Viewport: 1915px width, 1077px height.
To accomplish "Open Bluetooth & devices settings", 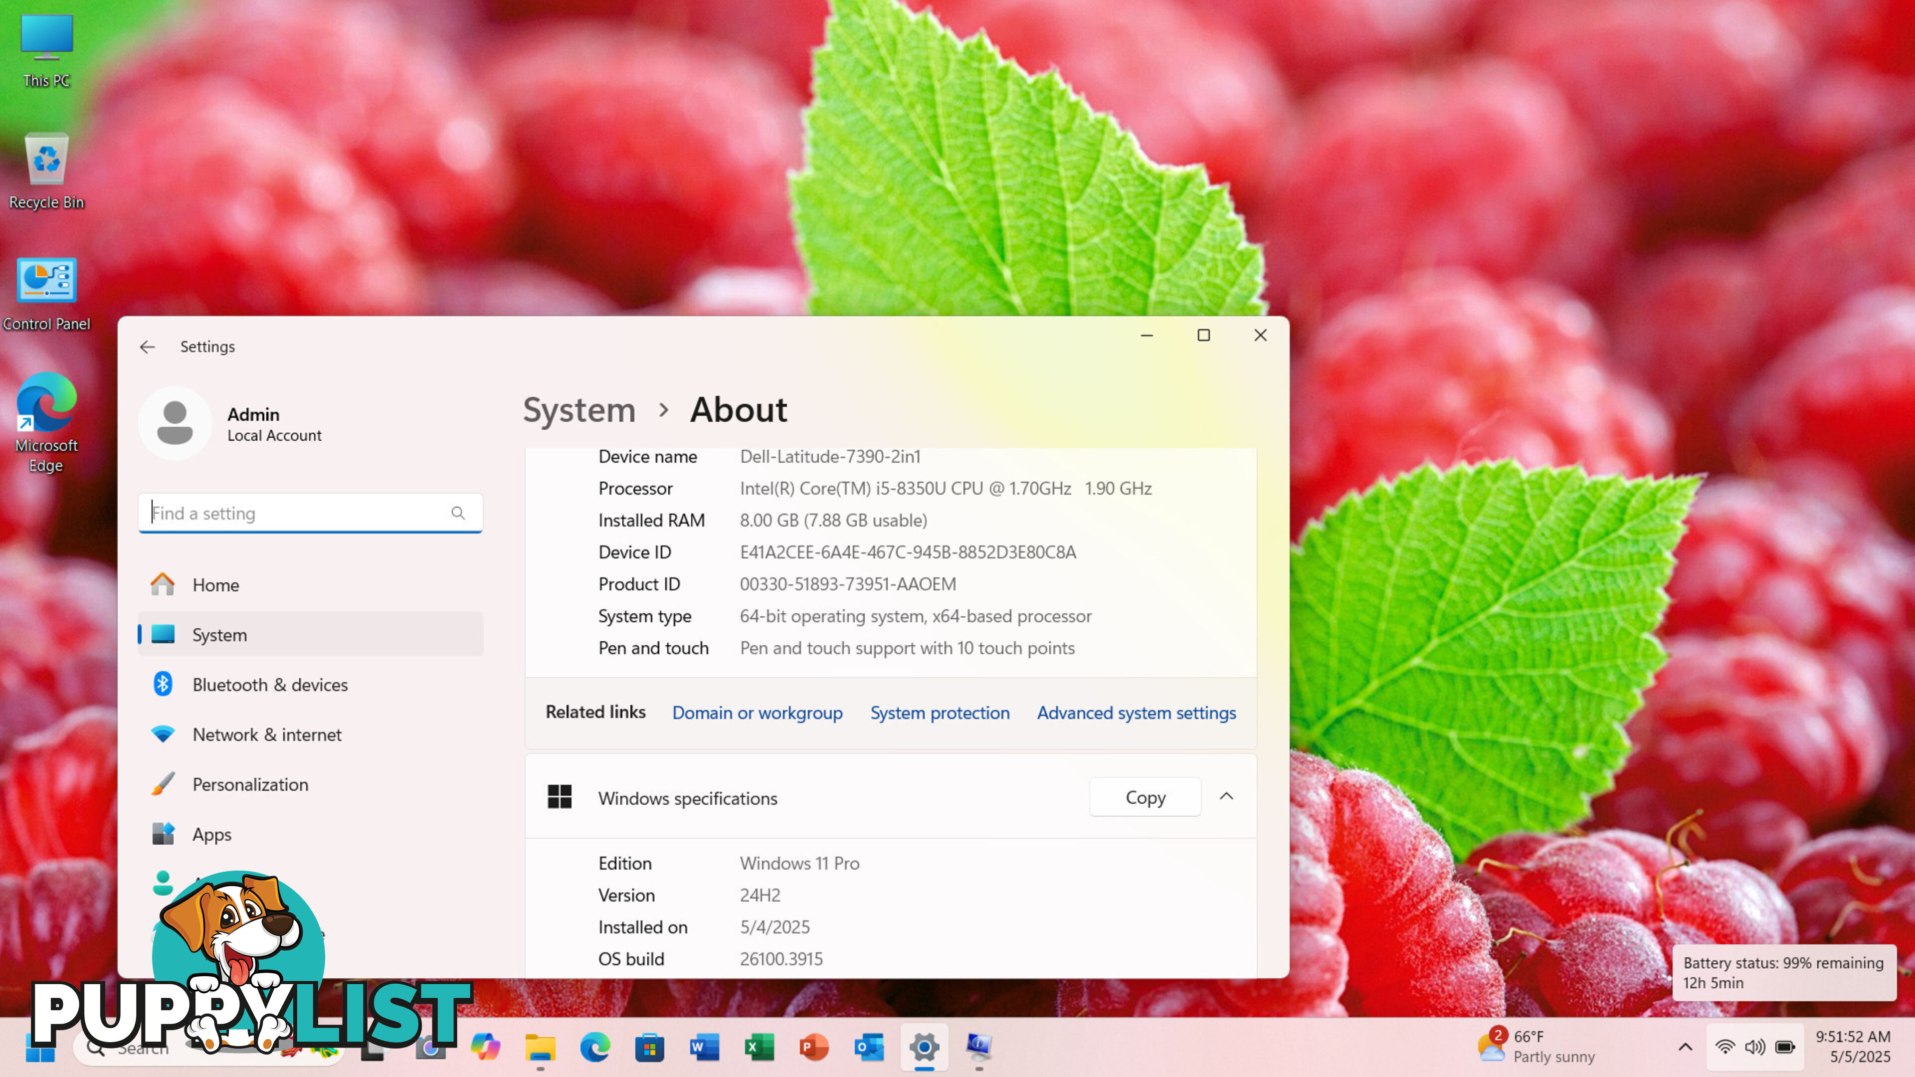I will 310,685.
